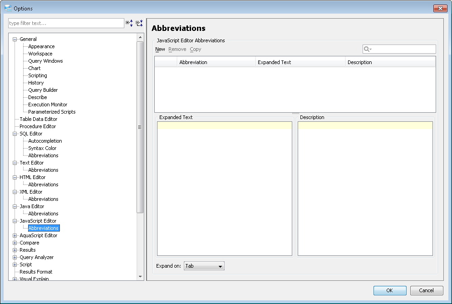Select Parameterized Scripts in the tree
Image resolution: width=452 pixels, height=304 pixels.
[x=52, y=112]
